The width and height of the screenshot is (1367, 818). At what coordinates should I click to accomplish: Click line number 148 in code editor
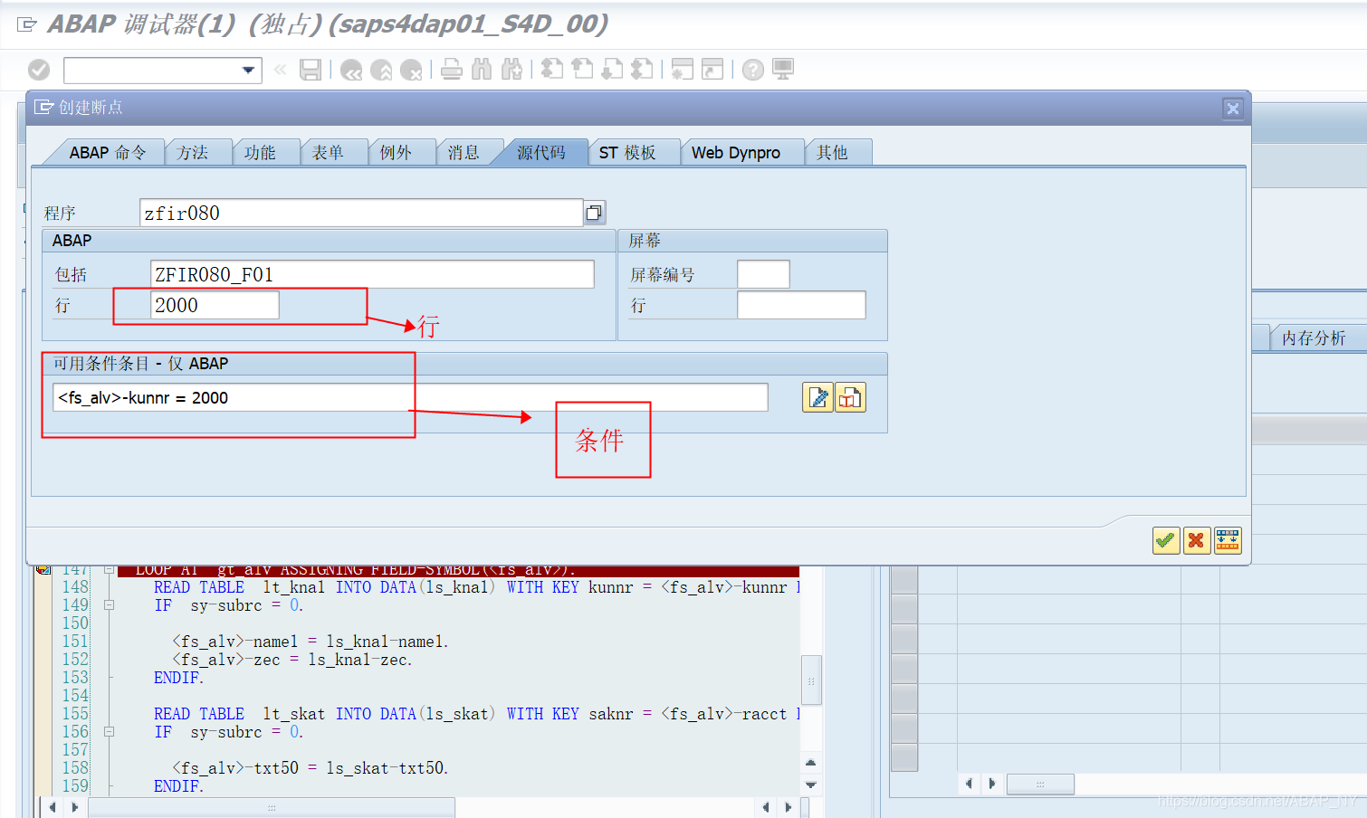pyautogui.click(x=76, y=587)
